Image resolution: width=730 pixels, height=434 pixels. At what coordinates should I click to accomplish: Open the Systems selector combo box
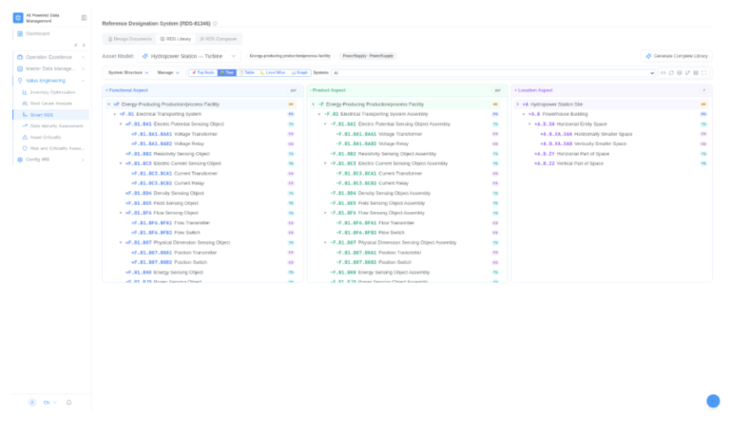click(493, 73)
